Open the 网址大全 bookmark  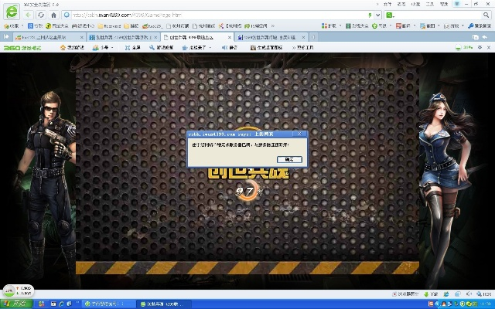[x=56, y=25]
